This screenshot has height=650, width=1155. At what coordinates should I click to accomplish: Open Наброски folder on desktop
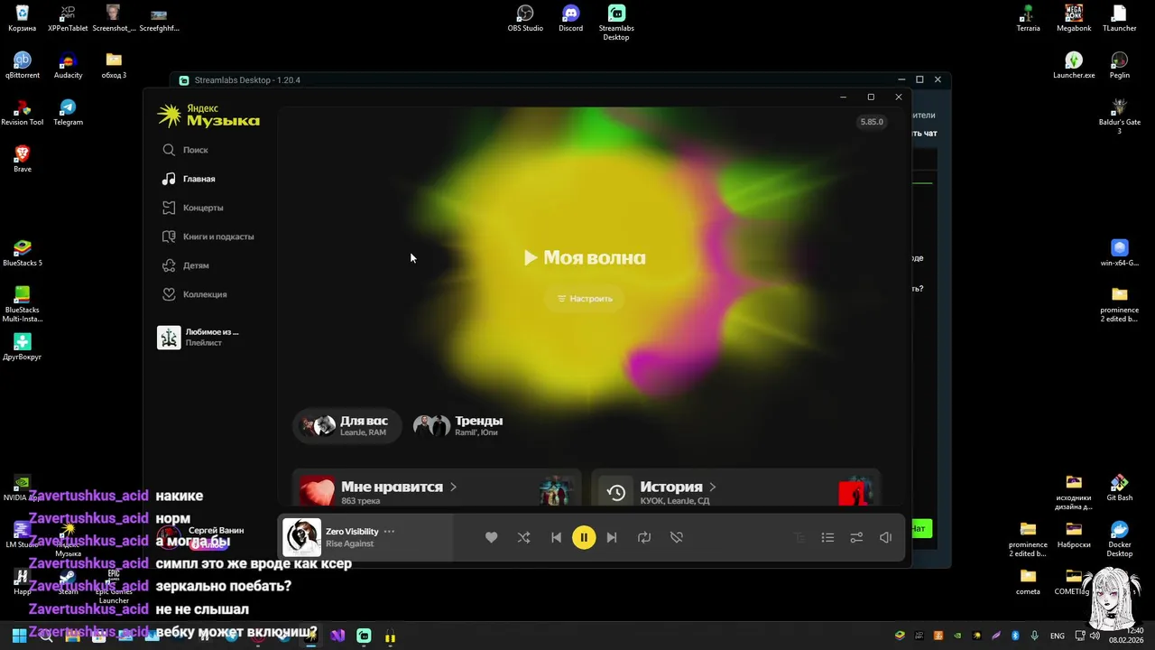[x=1074, y=534]
